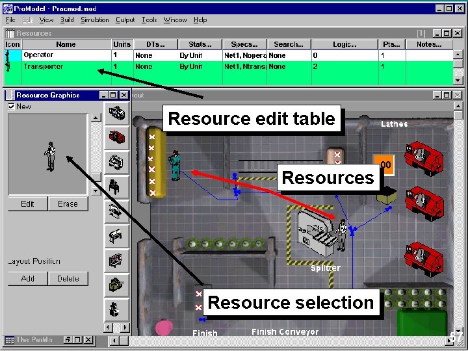468x351 pixels.
Task: Select the seated worker graphic in library
Action: coord(117,187)
